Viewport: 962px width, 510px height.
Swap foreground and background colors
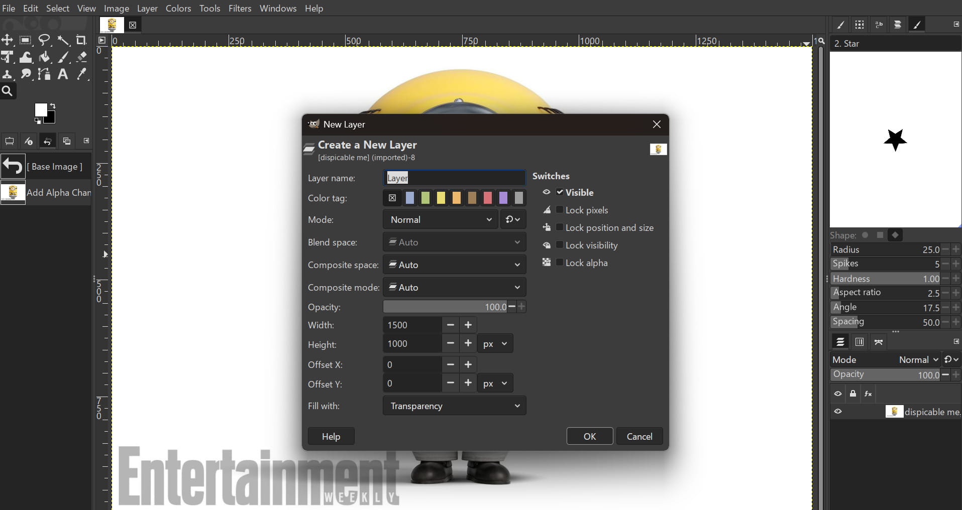(52, 106)
